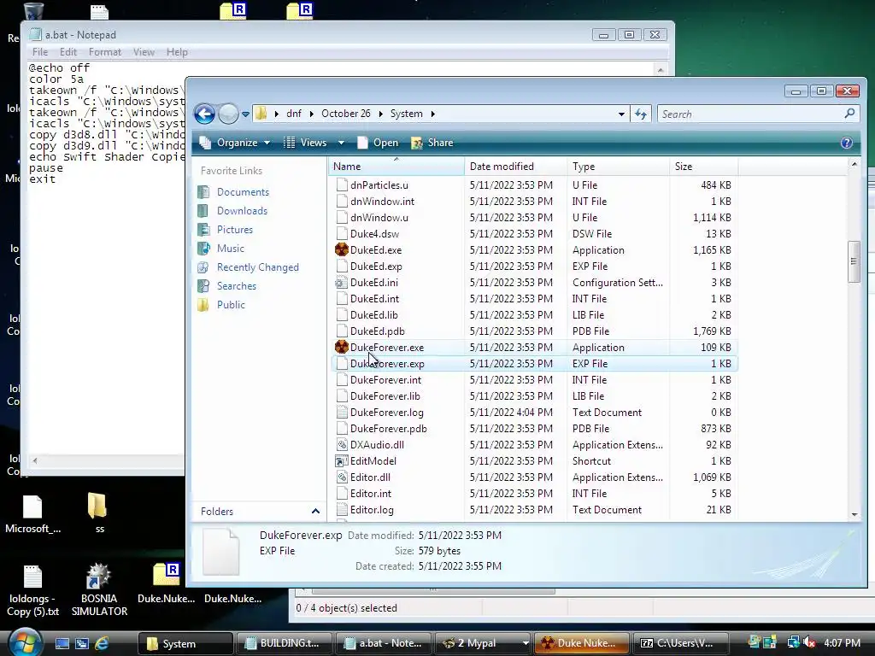Switch to the C:\Users\V... taskbar window
Image resolution: width=875 pixels, height=656 pixels.
click(x=681, y=643)
